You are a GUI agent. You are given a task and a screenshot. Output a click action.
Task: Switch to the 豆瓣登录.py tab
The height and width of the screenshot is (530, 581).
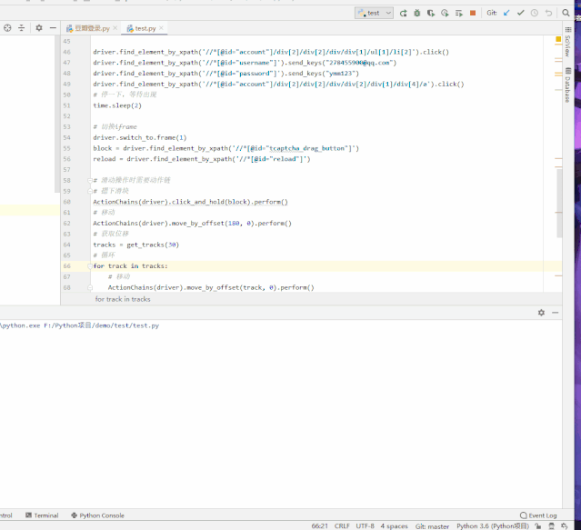click(x=92, y=28)
